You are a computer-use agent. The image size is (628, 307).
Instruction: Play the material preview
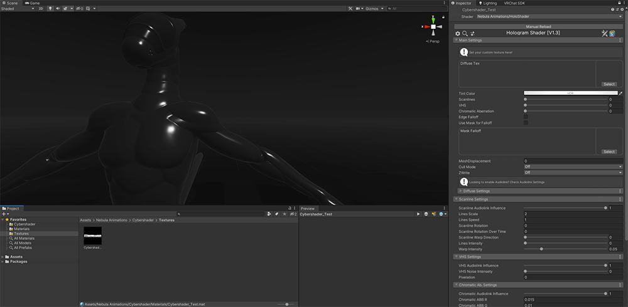click(418, 214)
